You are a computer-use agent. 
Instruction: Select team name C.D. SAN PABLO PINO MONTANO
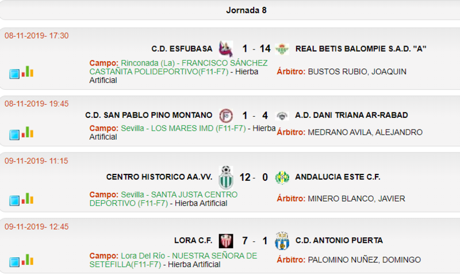[149, 115]
